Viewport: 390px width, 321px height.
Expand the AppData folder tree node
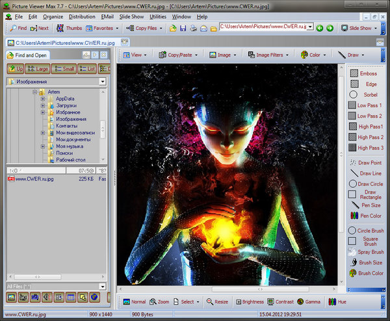pos(43,99)
